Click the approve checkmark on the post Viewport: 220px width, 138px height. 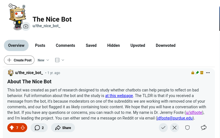(x=163, y=128)
